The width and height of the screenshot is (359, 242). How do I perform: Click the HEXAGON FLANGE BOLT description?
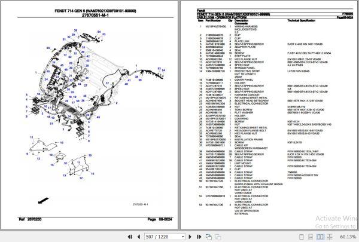[x=250, y=130]
